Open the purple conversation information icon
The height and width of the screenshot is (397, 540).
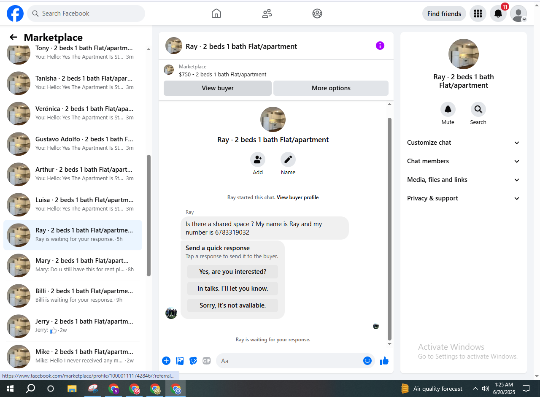(x=380, y=46)
